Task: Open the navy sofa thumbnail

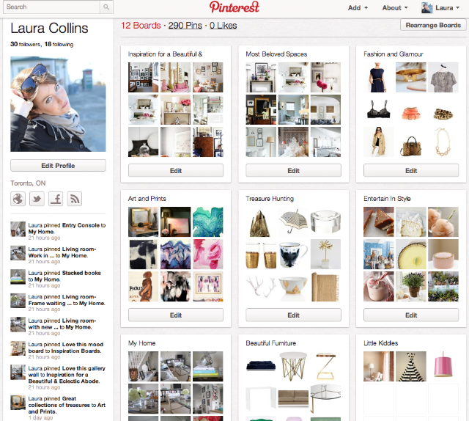Action: pyautogui.click(x=261, y=366)
